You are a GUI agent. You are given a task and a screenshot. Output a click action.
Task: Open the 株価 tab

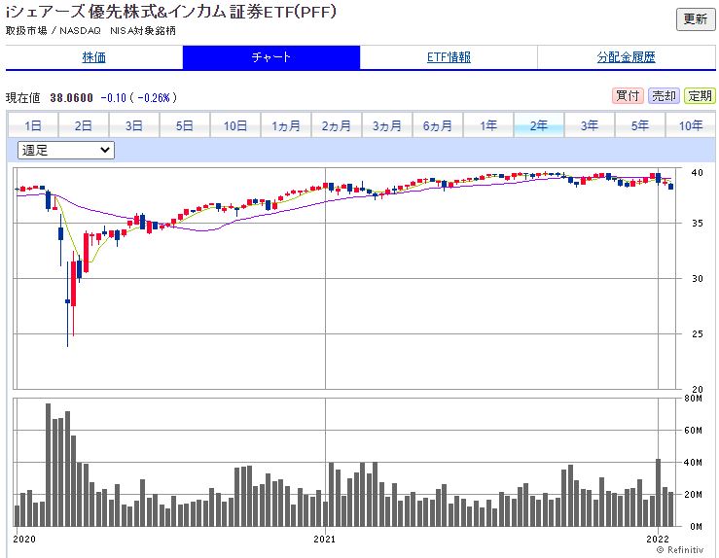pyautogui.click(x=94, y=57)
